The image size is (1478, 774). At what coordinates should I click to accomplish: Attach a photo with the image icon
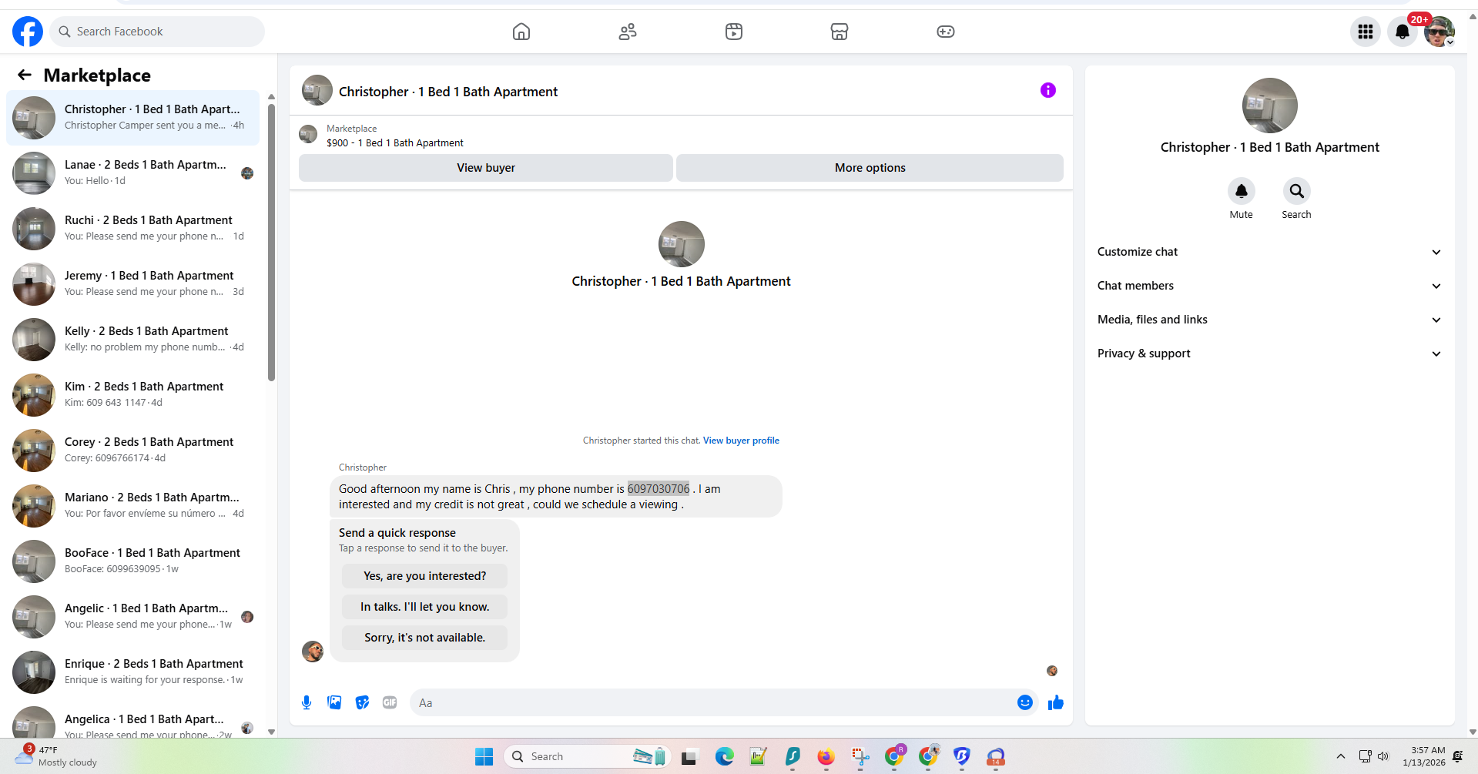coord(334,702)
